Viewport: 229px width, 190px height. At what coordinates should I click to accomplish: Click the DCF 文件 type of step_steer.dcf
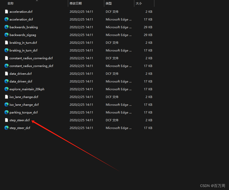[112, 120]
